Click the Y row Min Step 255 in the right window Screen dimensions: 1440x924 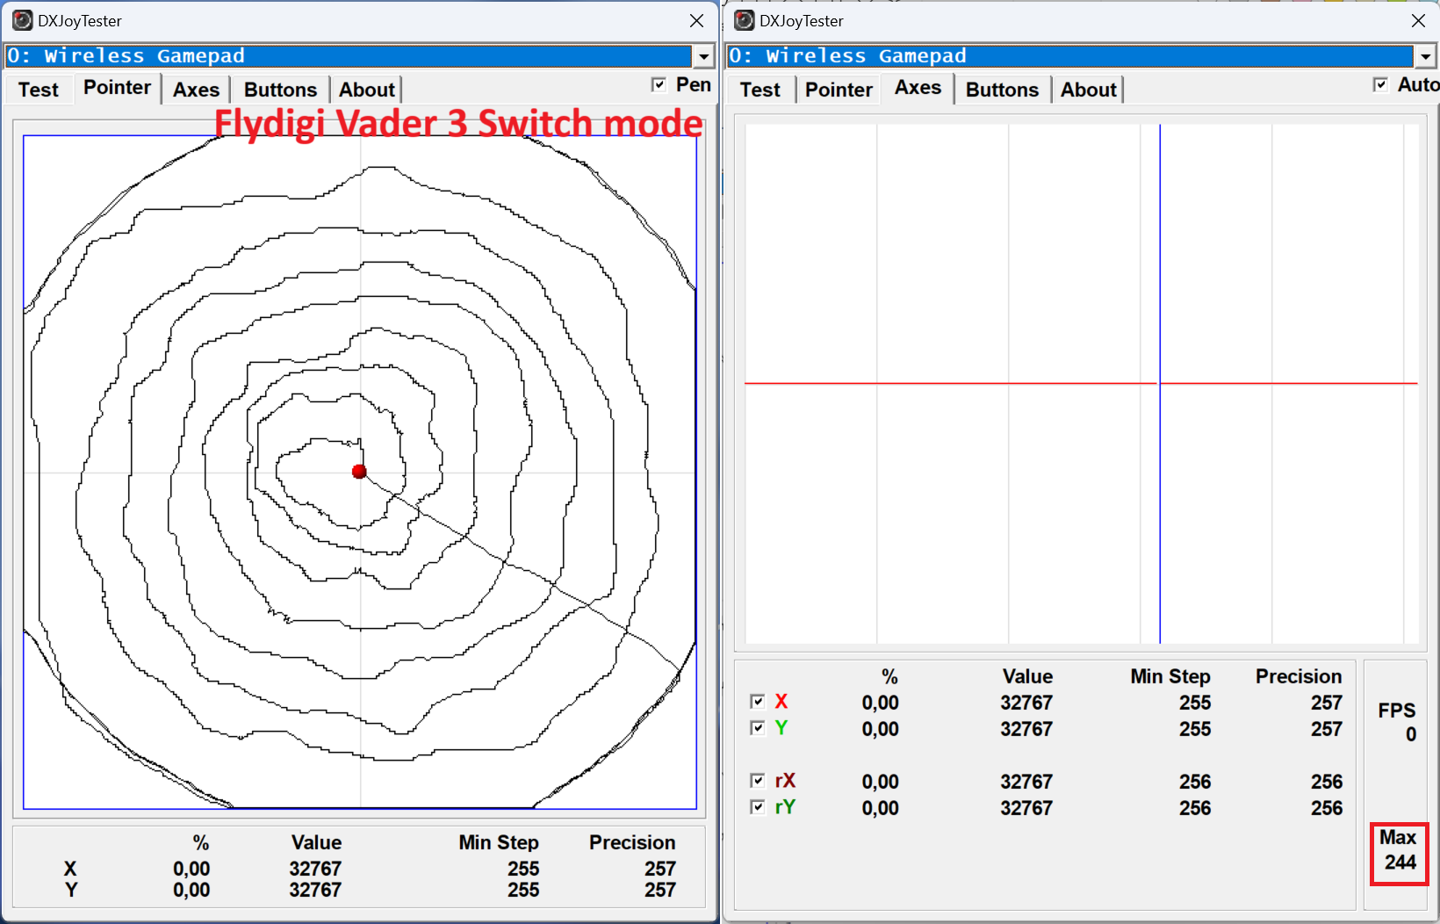point(1195,729)
